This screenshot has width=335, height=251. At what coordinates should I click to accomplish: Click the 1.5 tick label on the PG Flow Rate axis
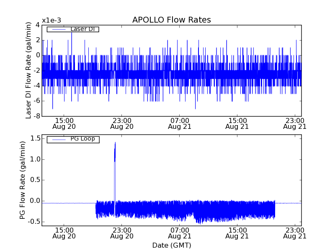point(34,138)
